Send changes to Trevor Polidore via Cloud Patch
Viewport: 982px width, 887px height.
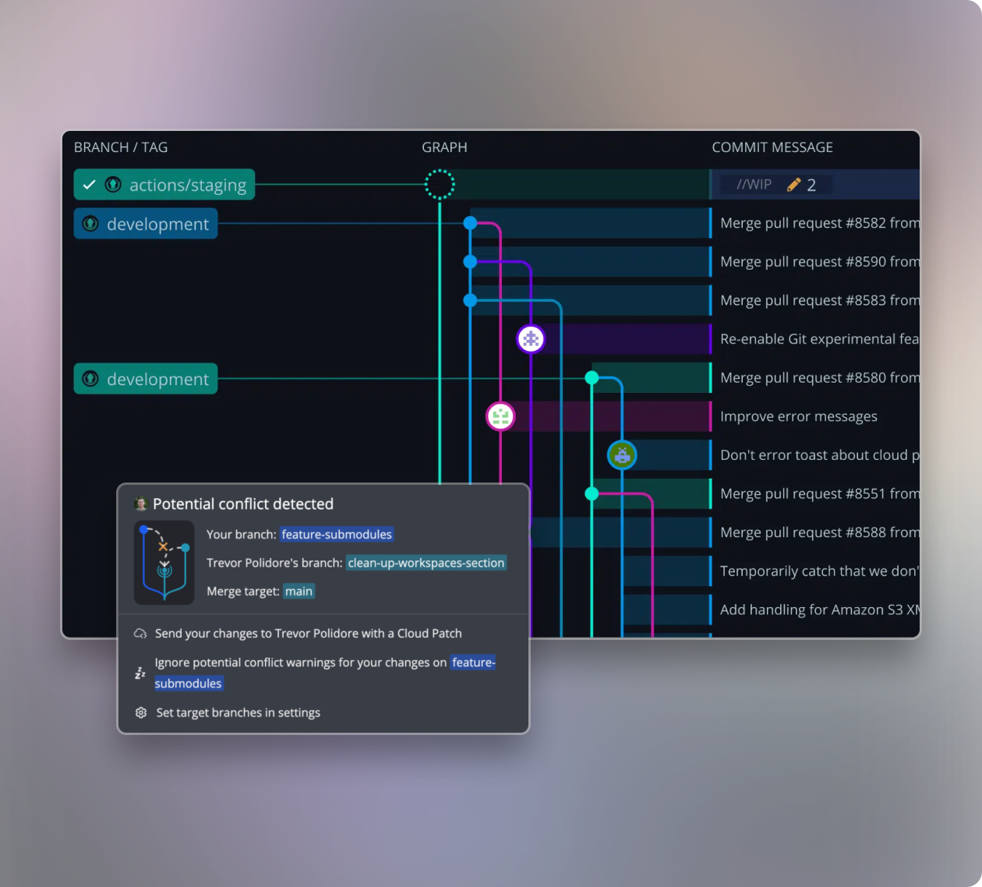[308, 634]
